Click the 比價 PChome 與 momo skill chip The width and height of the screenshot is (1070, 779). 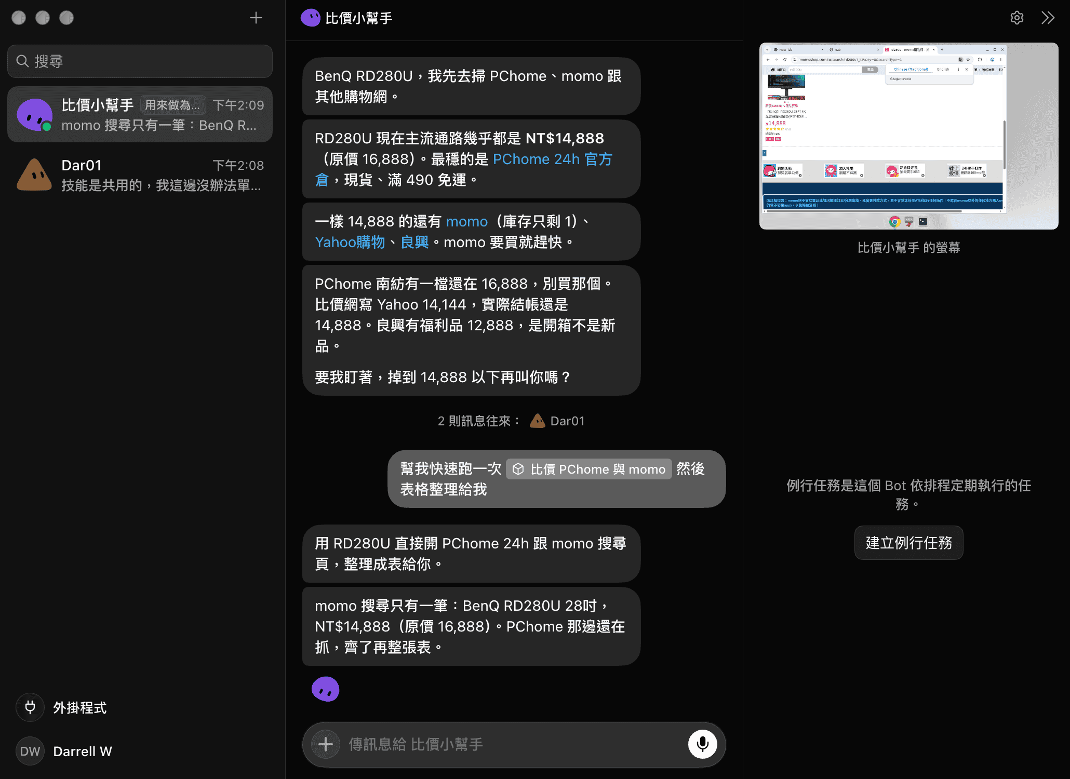[589, 469]
